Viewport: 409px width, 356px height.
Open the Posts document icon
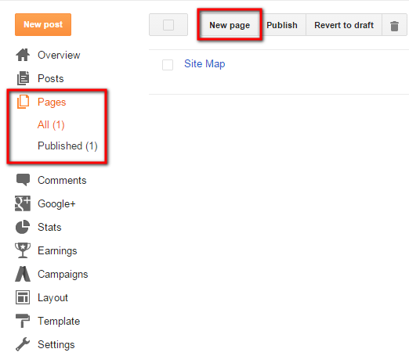click(23, 78)
